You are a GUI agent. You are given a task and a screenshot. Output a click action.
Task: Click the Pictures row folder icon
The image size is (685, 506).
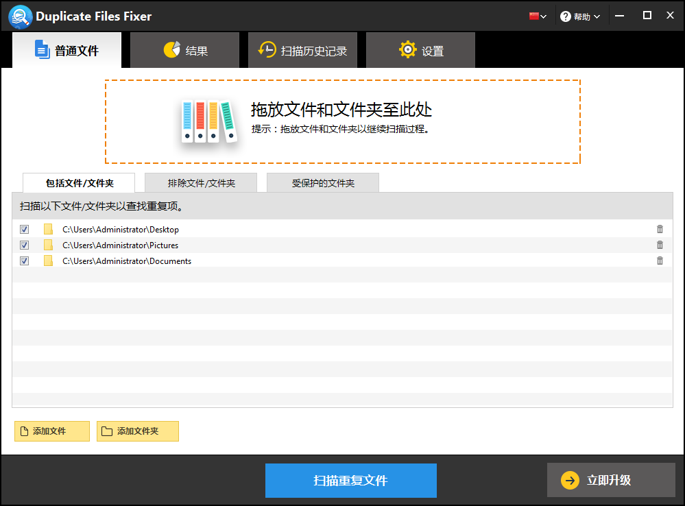coord(48,245)
